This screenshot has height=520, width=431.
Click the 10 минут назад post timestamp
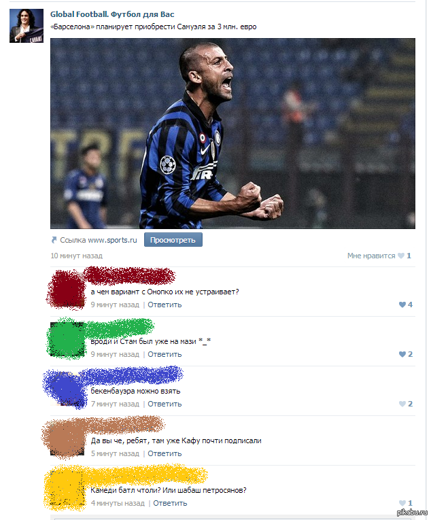76,256
